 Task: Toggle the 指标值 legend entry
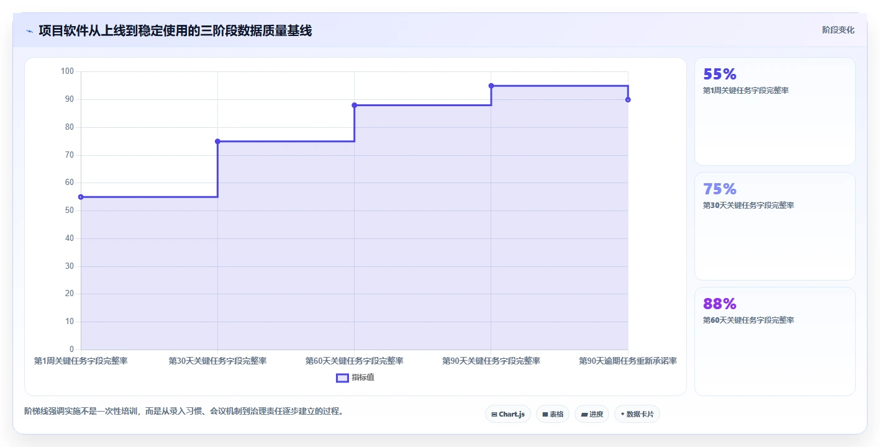click(x=355, y=377)
